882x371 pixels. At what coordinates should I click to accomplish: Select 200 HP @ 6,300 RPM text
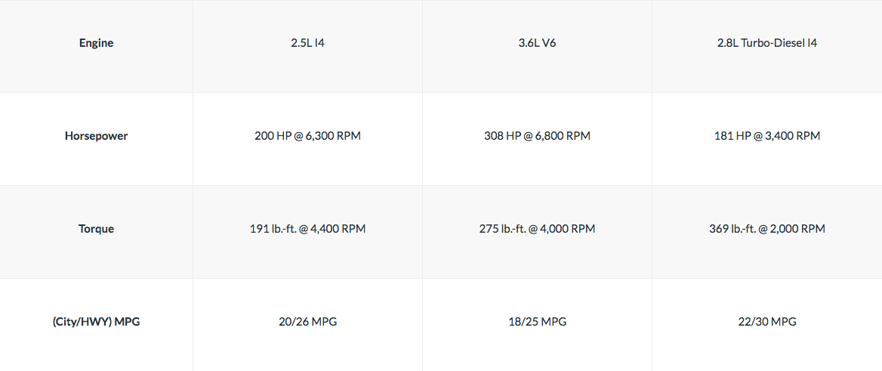tap(307, 136)
